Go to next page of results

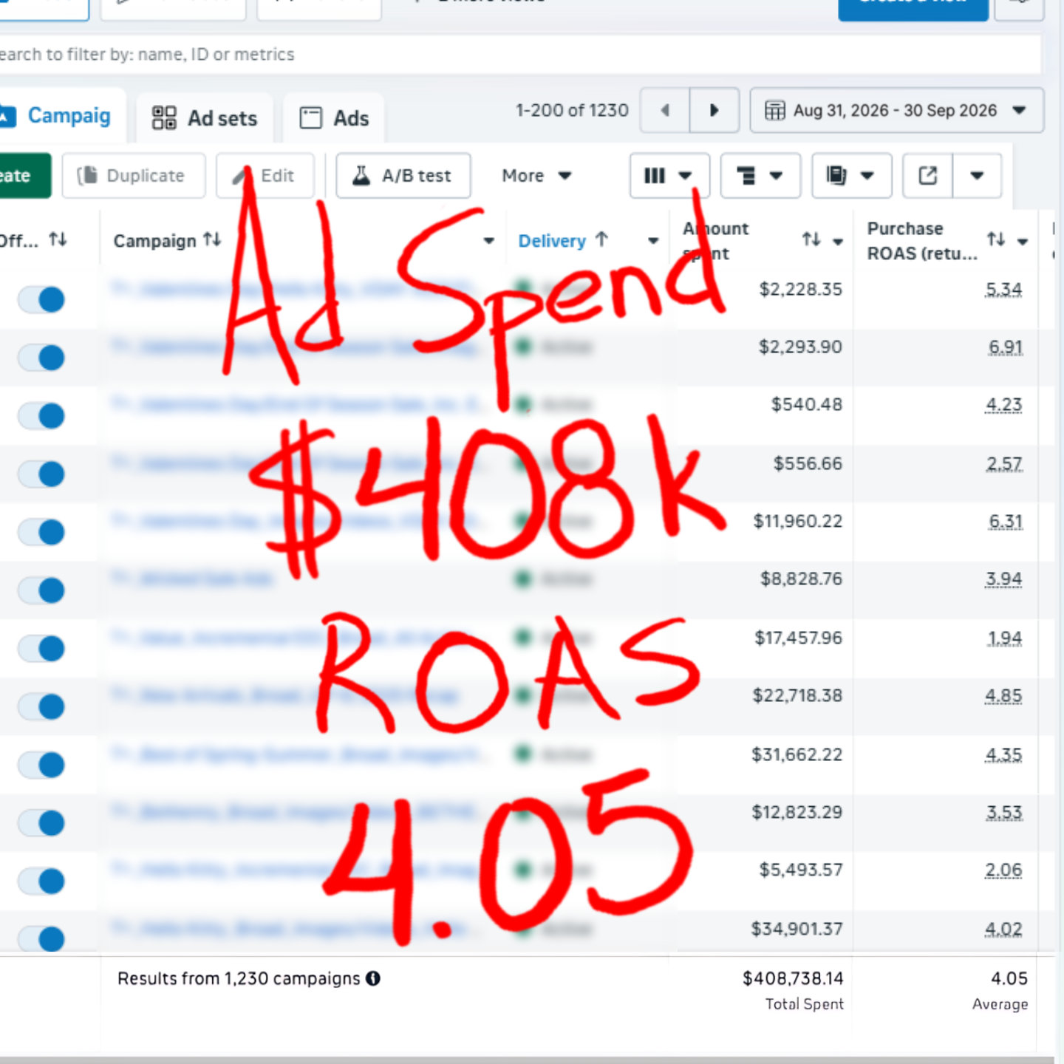click(x=714, y=110)
